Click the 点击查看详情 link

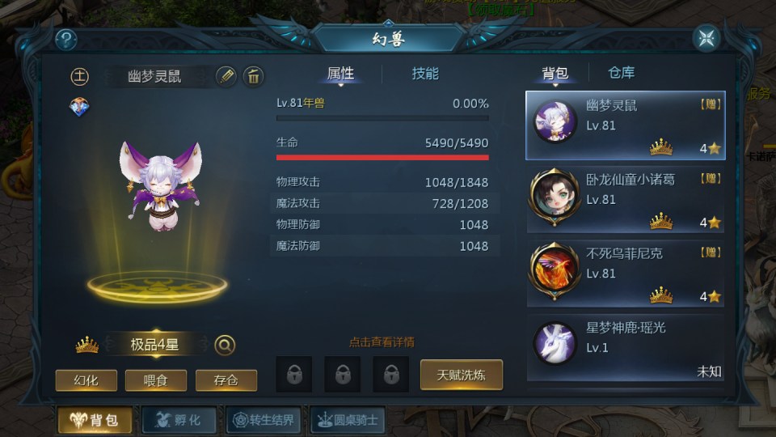tap(382, 342)
